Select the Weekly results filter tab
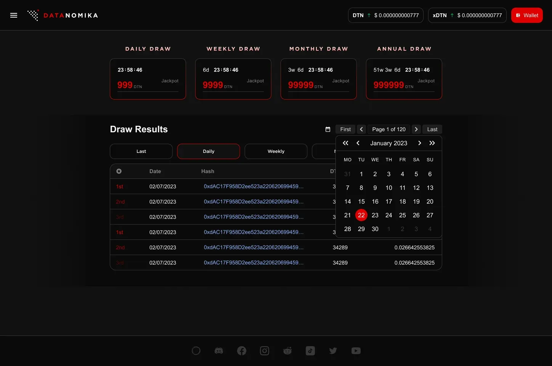This screenshot has width=552, height=366. [276, 151]
